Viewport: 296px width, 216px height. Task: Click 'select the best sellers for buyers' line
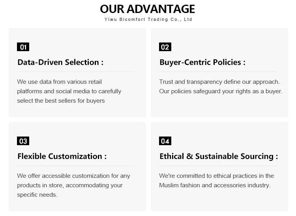[61, 101]
